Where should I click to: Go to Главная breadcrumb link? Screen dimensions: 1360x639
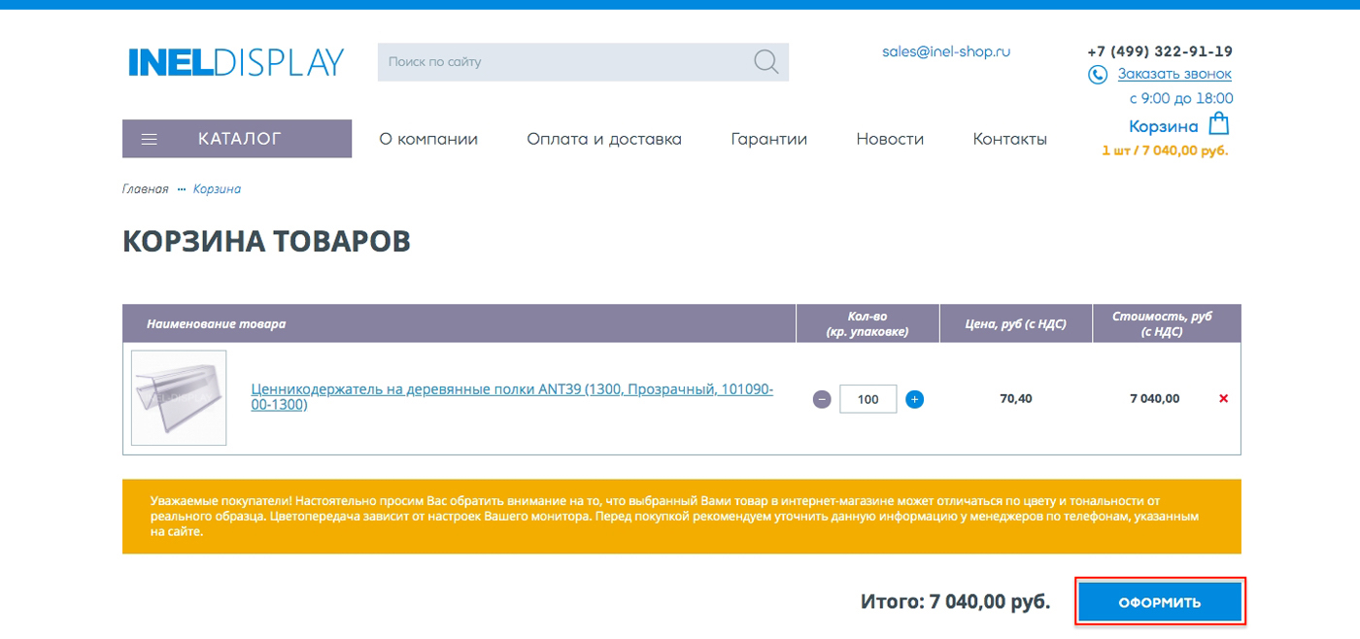[x=145, y=189]
